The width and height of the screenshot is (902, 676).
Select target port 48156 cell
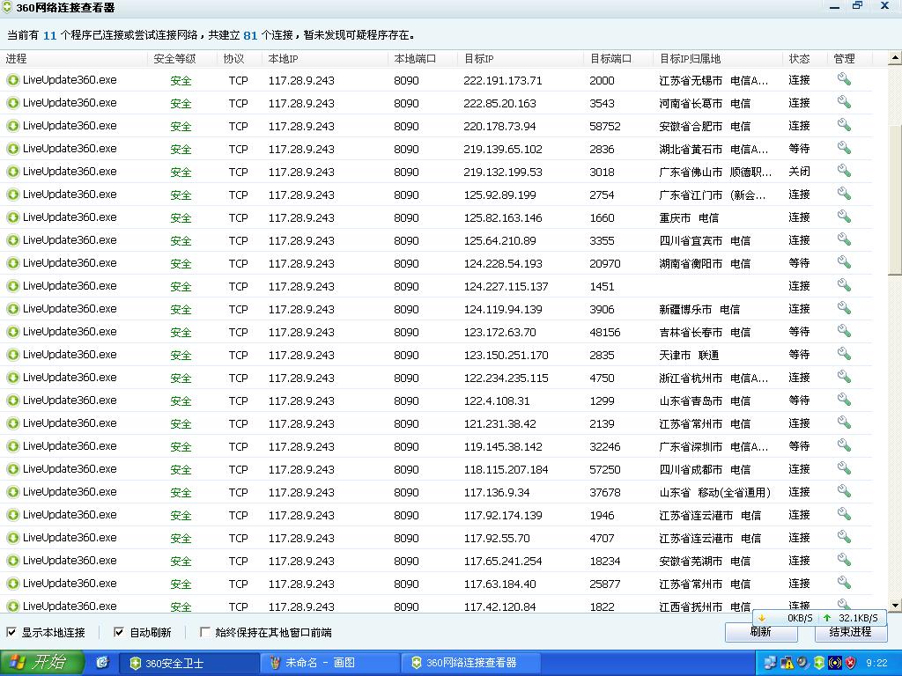(605, 332)
